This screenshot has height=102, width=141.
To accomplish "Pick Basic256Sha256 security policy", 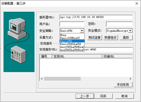I will pos(72,44).
